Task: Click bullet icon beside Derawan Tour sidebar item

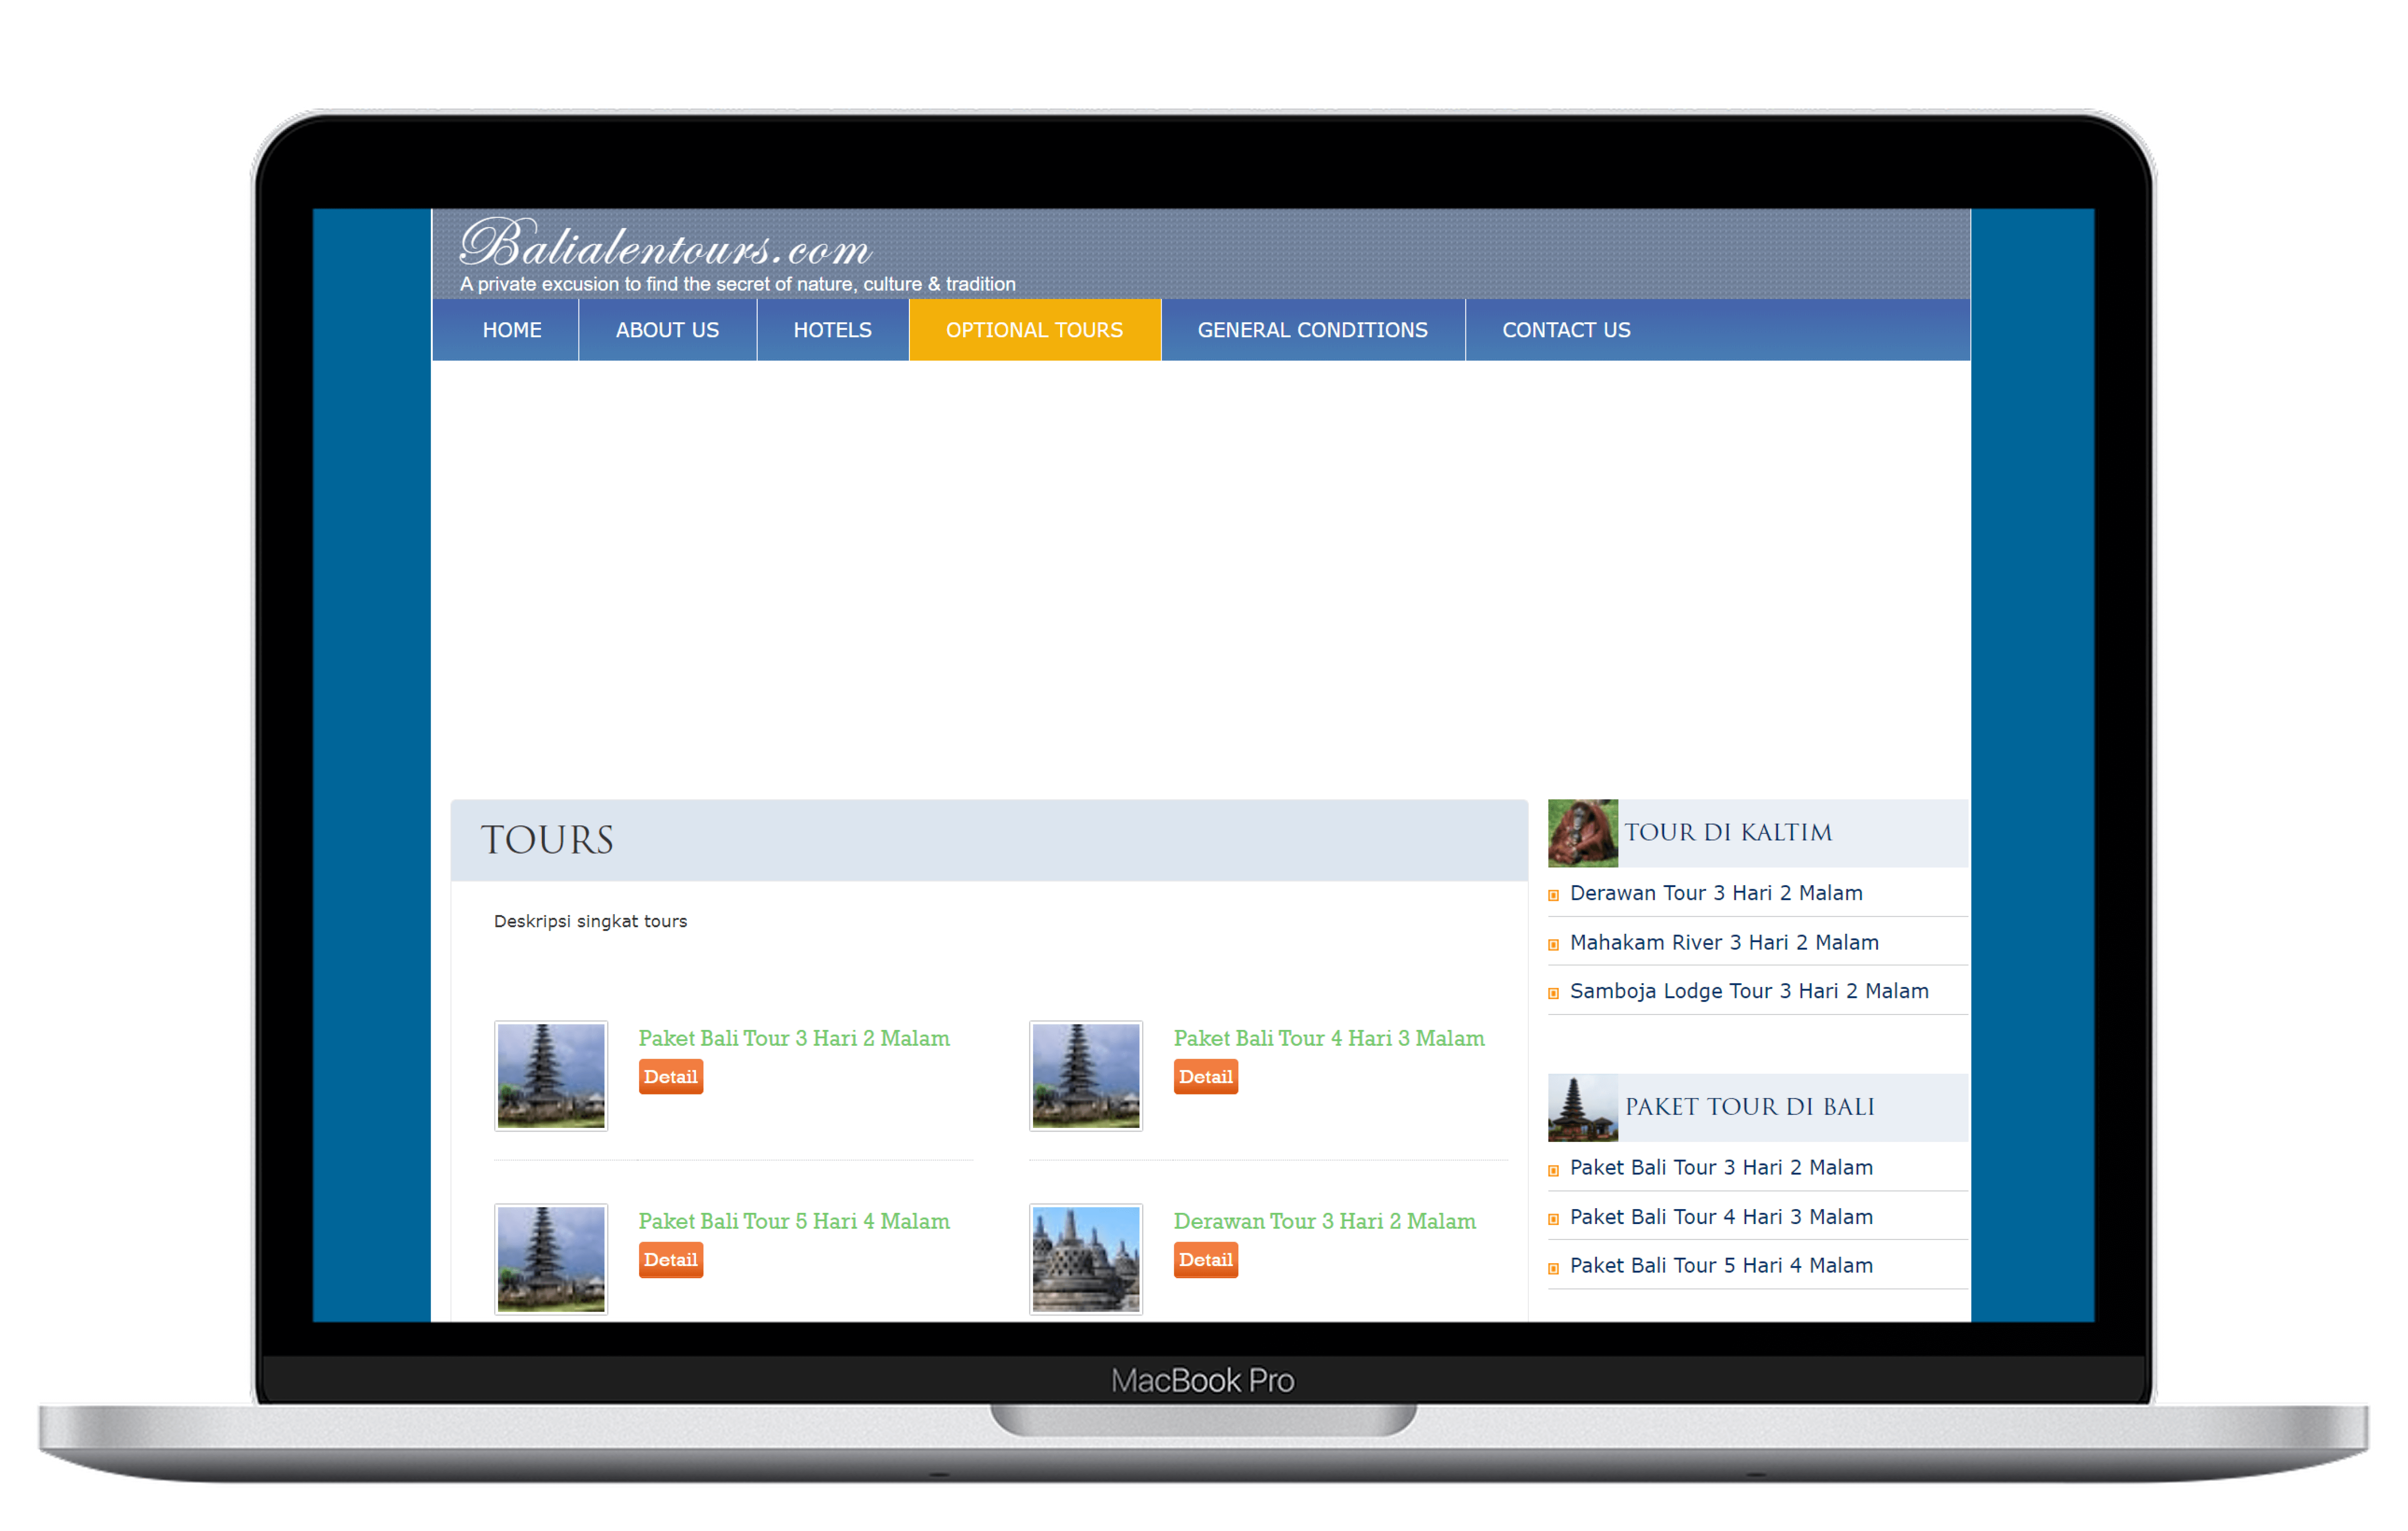Action: click(1554, 896)
